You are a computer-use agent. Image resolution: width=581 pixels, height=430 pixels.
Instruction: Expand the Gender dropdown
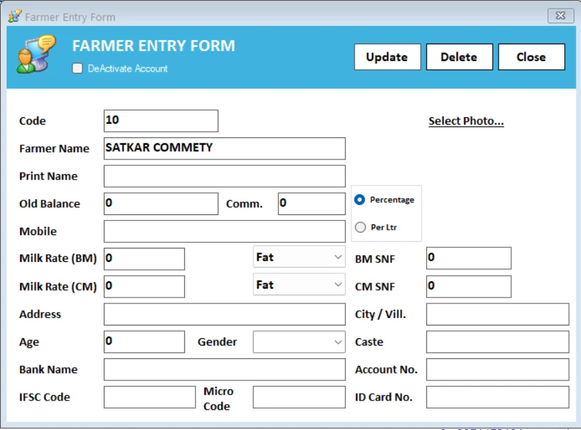[x=299, y=342]
